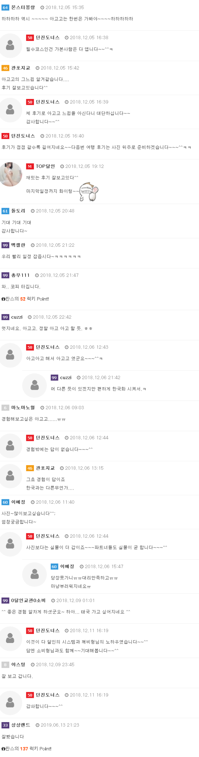Click clock icon beside 2019.06.13 21:23 timestamp

37,725
